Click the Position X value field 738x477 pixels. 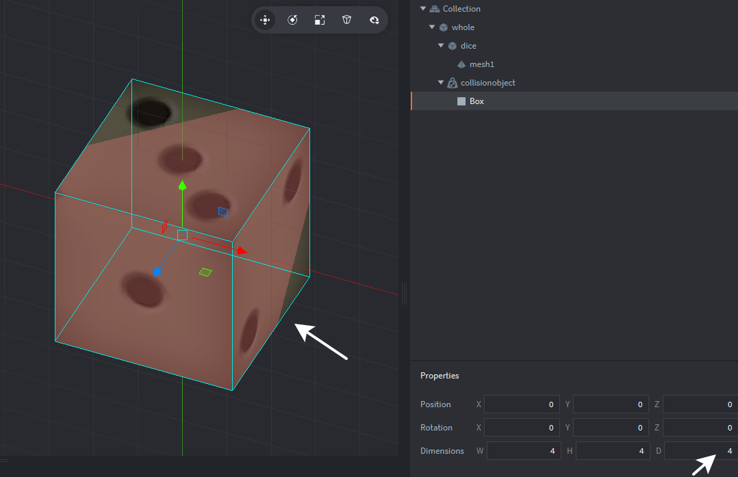(522, 404)
